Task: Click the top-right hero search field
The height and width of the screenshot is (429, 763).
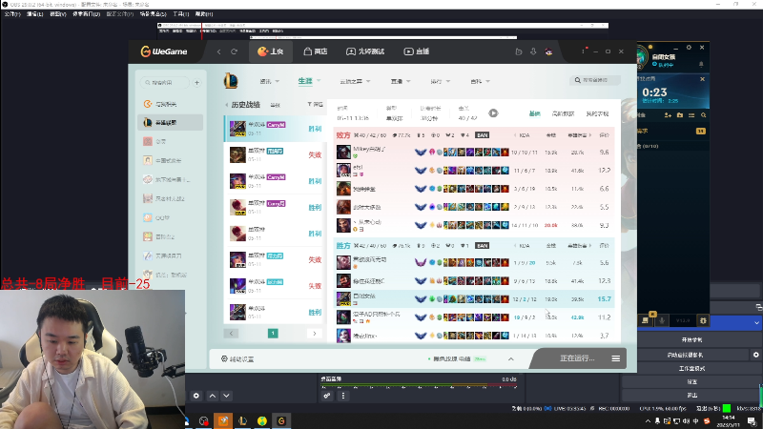Action: [x=595, y=80]
